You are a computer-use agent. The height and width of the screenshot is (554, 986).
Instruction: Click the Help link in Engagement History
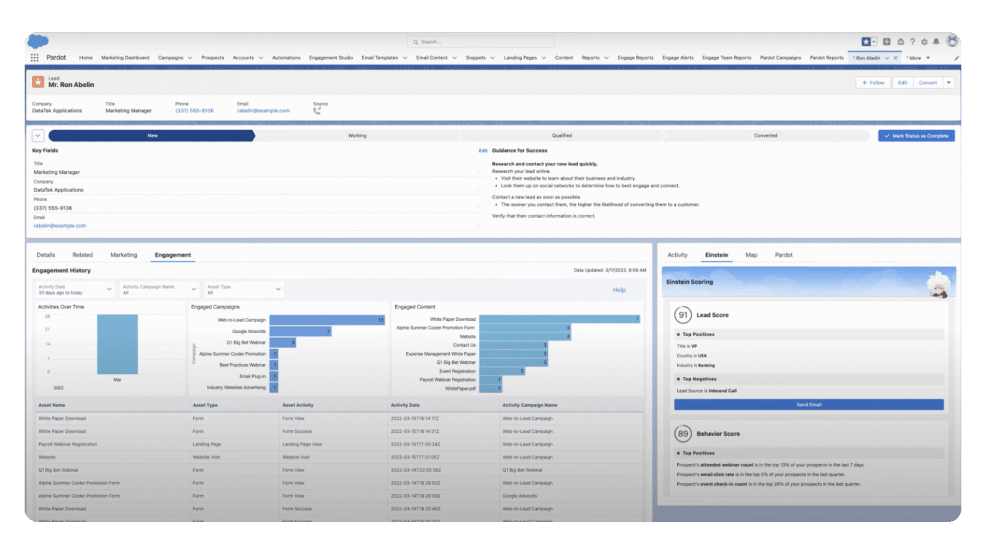(619, 290)
